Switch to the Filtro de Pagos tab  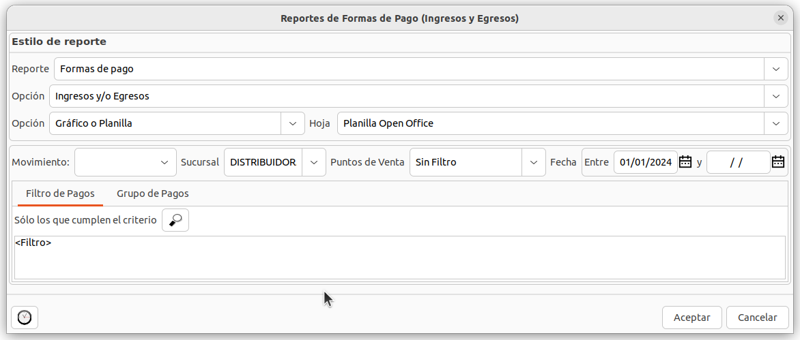pyautogui.click(x=60, y=194)
